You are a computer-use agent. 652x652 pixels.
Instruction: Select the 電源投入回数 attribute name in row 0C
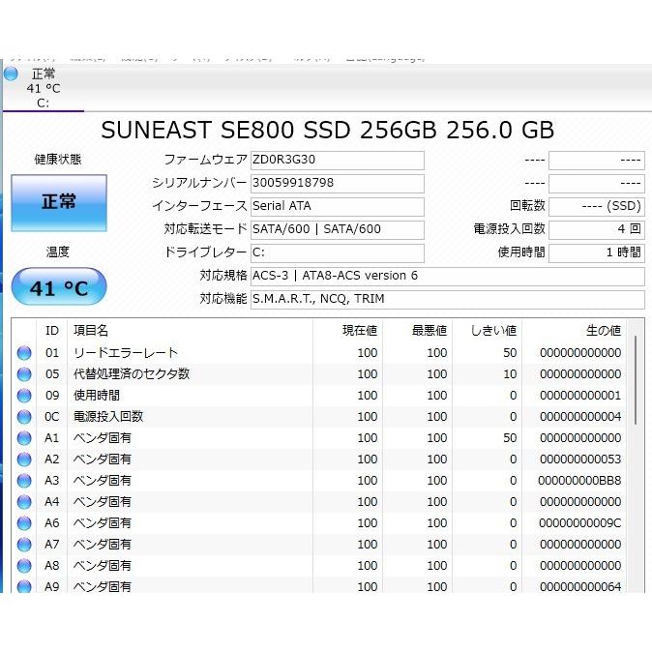coord(108,417)
